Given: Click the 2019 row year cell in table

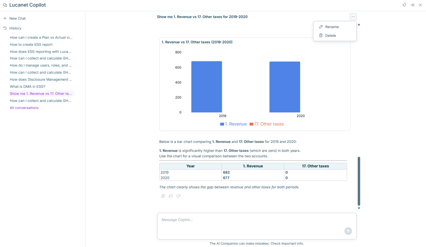Looking at the screenshot, I should pyautogui.click(x=190, y=172).
